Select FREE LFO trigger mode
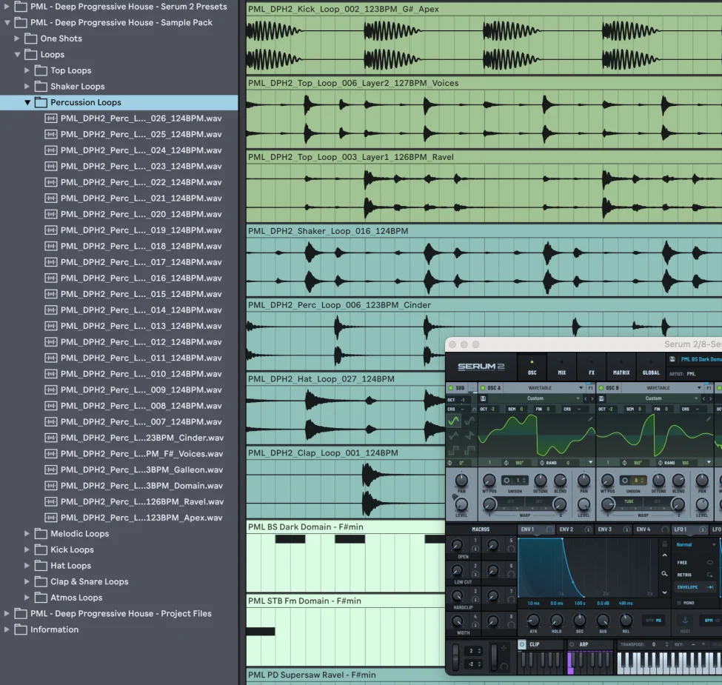Screen dimensions: 722x685 click(695, 563)
